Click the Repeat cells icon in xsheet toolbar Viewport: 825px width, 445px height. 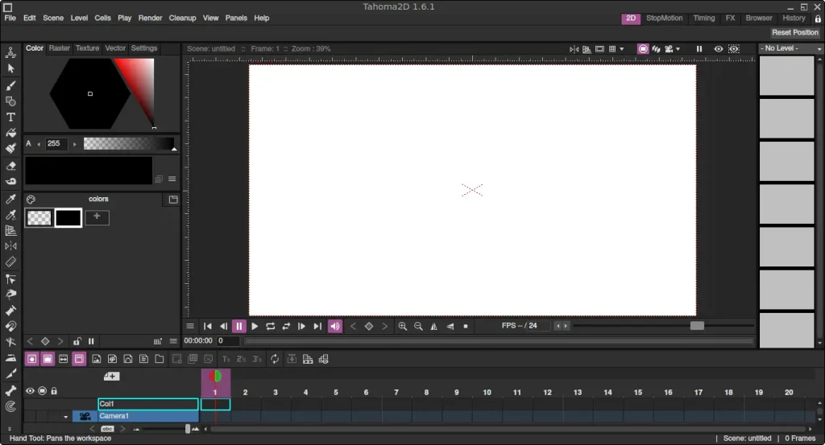pos(275,359)
